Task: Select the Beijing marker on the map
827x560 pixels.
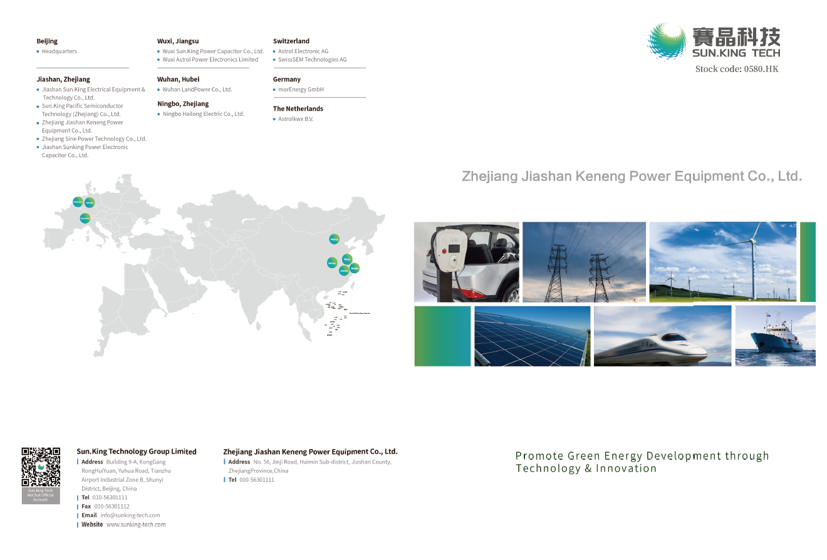Action: tap(335, 239)
